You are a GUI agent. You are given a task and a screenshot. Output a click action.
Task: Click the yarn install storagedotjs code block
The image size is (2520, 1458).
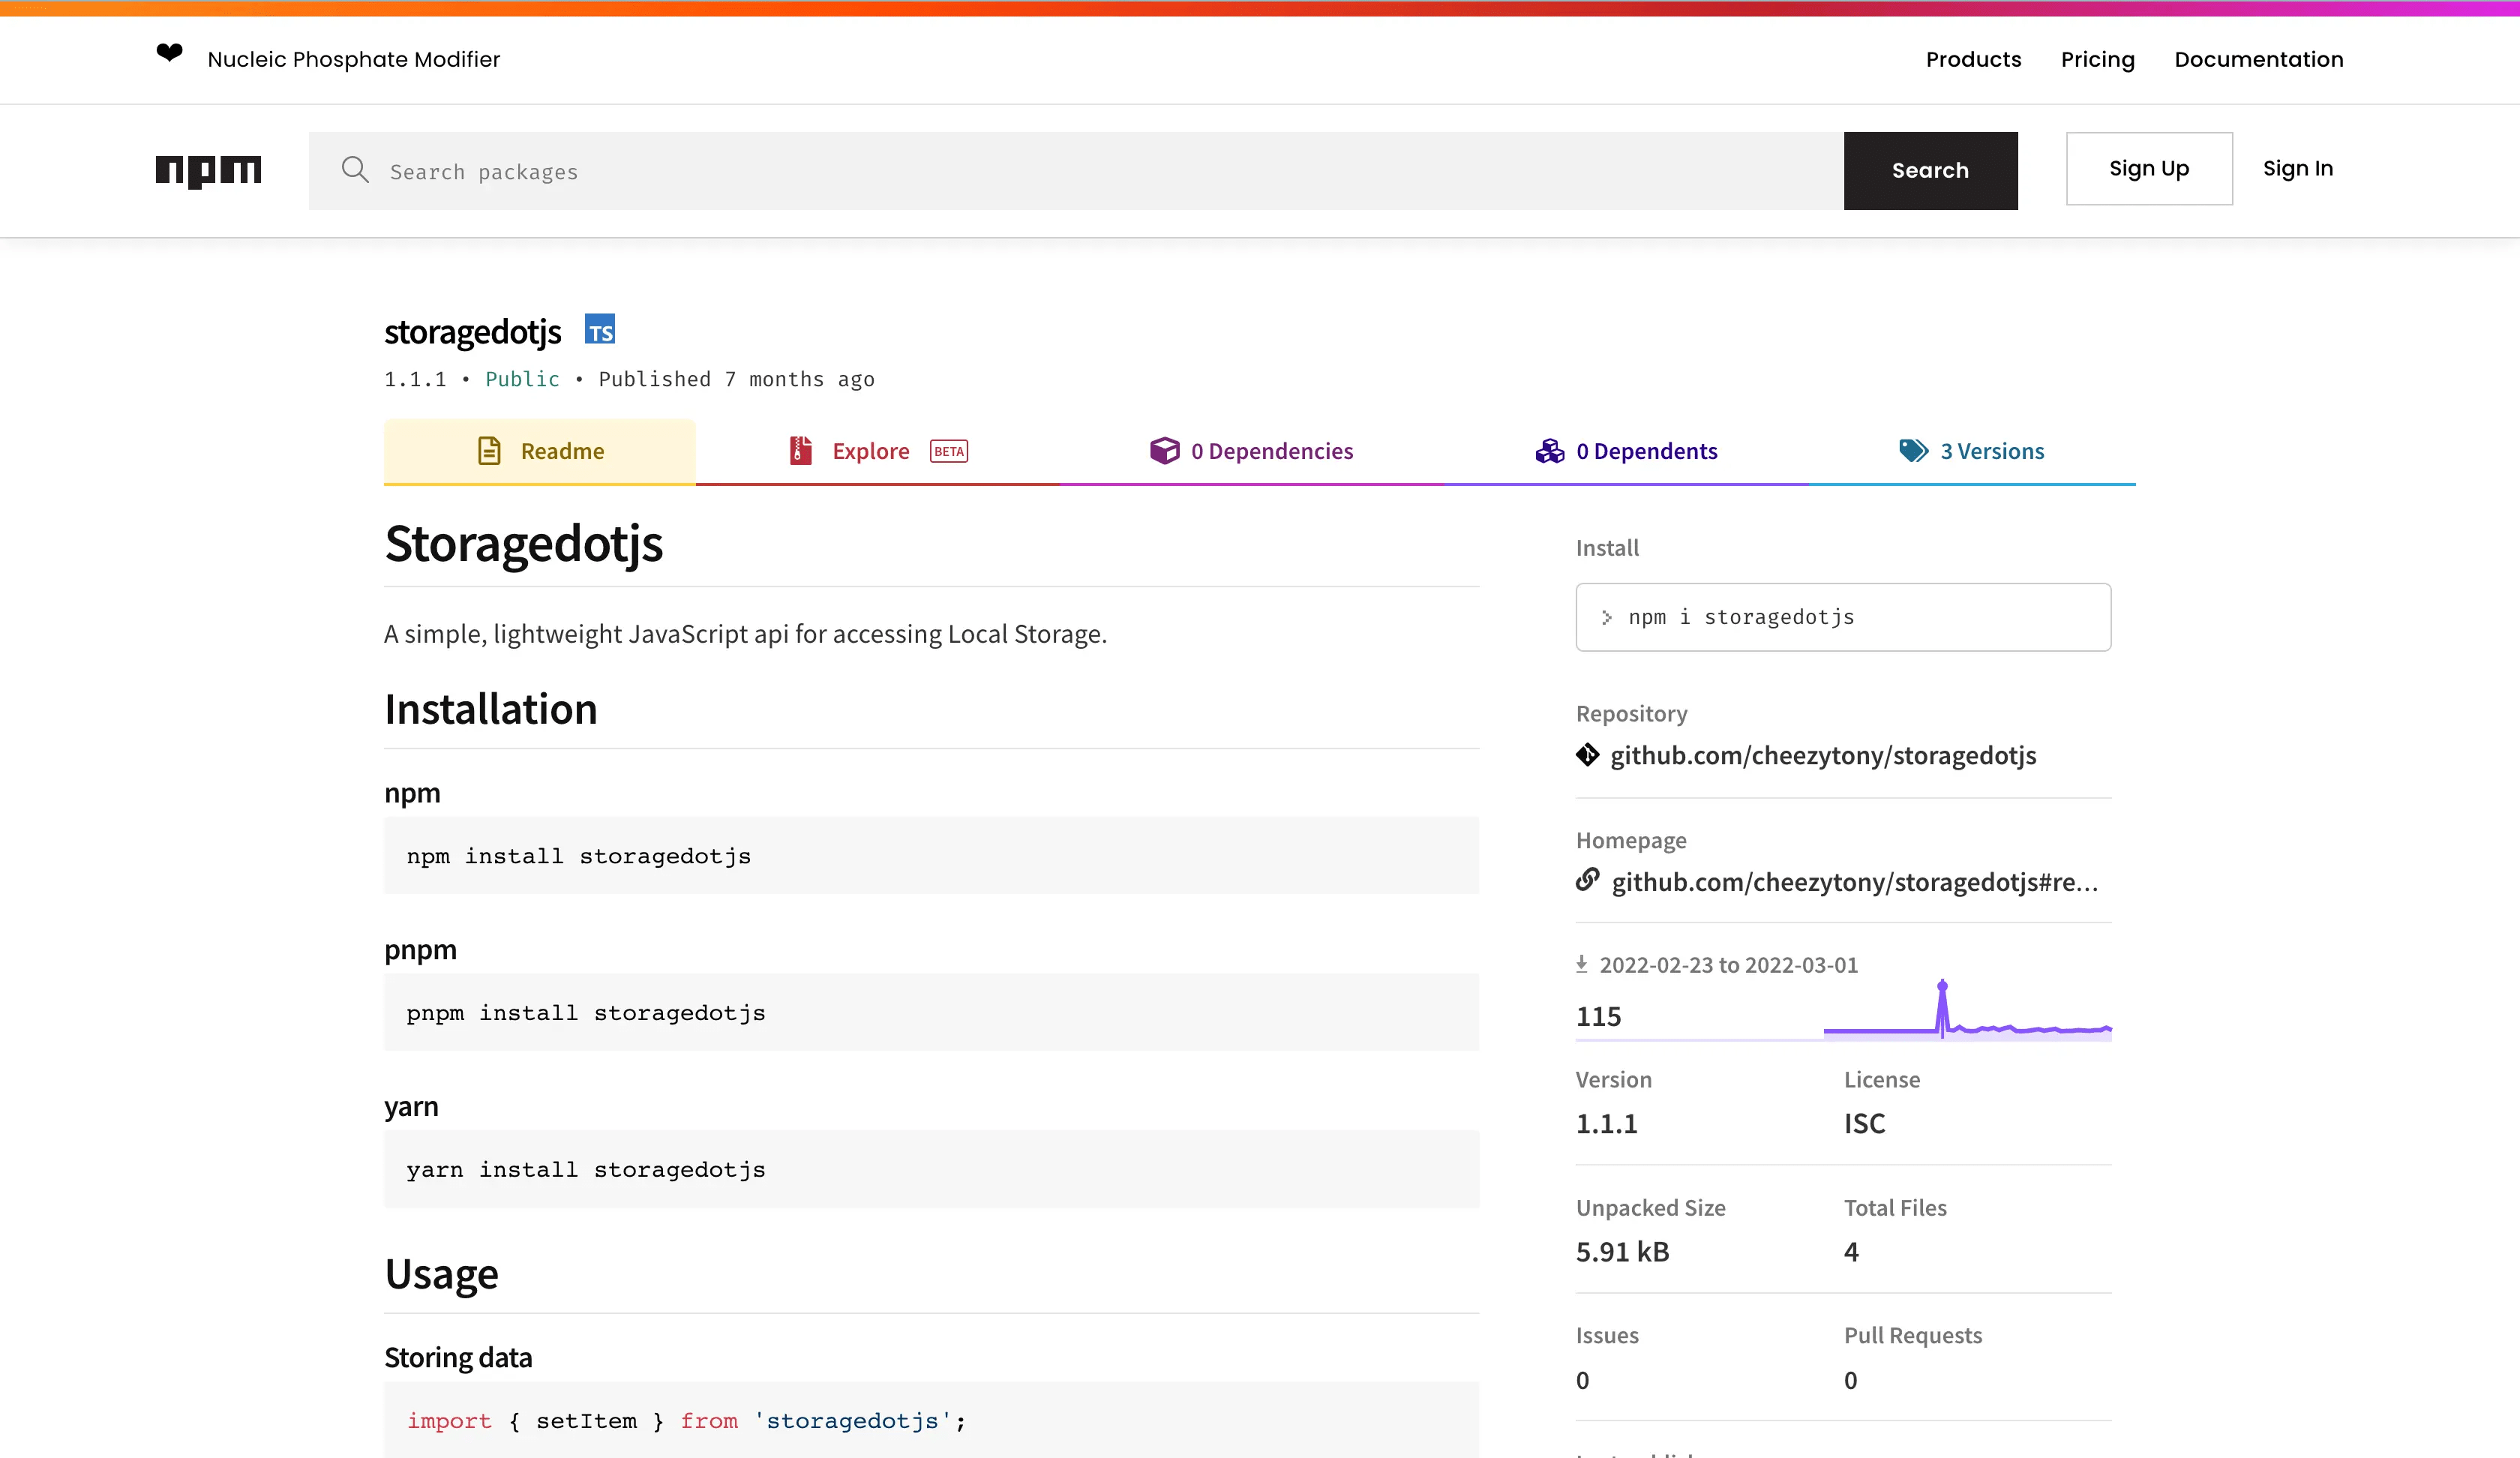pos(931,1169)
